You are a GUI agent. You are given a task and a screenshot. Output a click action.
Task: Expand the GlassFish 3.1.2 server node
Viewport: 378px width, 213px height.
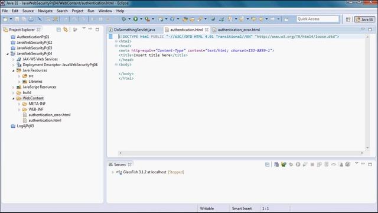coord(112,172)
